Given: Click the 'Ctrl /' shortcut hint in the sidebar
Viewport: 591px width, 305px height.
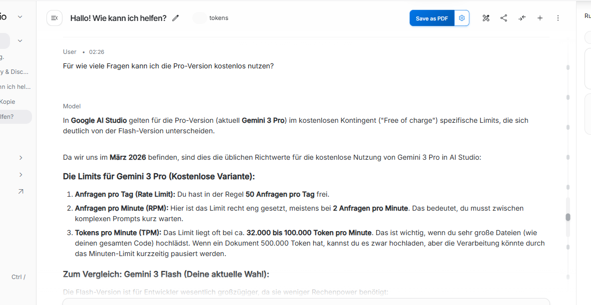Looking at the screenshot, I should coord(18,277).
